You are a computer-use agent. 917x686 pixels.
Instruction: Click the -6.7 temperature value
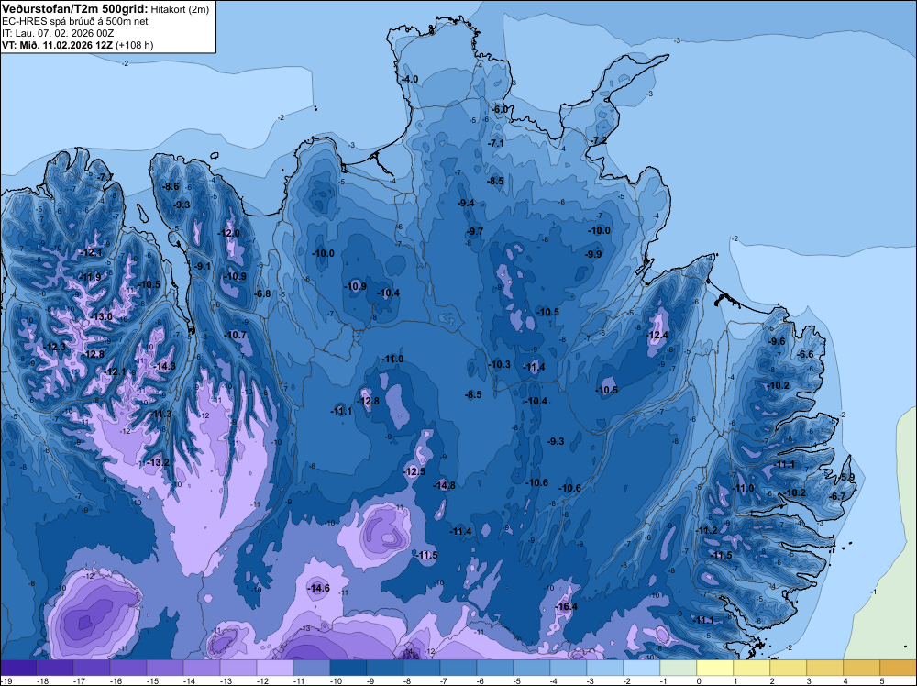click(837, 496)
